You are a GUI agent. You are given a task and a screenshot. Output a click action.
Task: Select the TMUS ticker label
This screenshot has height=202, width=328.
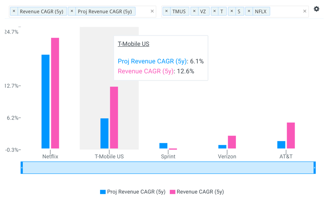179,12
